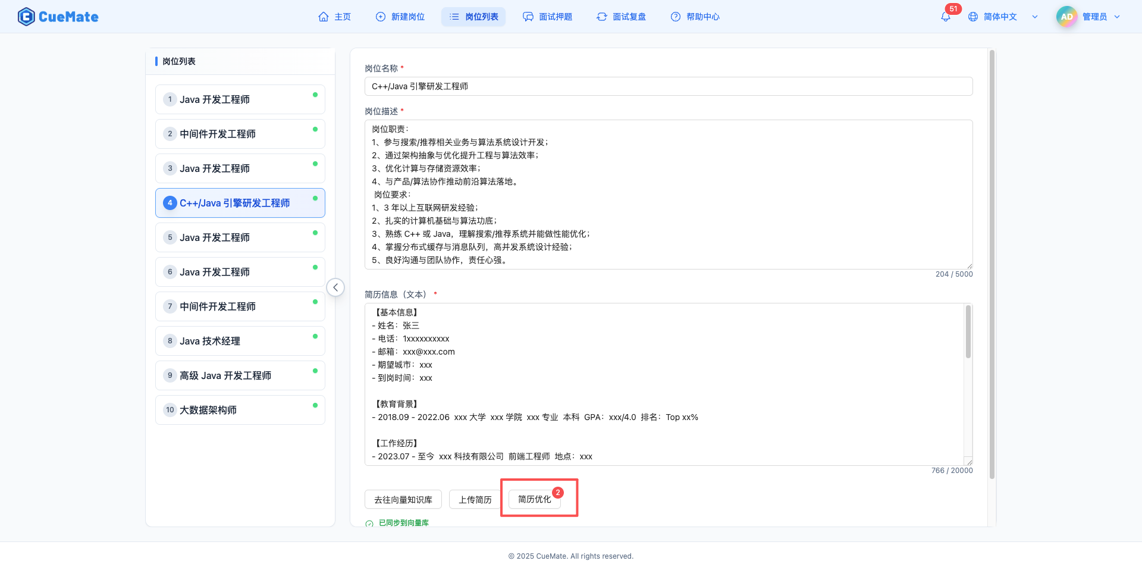Viewport: 1142px width, 570px height.
Task: Click the 简历优化 button
Action: 534,499
